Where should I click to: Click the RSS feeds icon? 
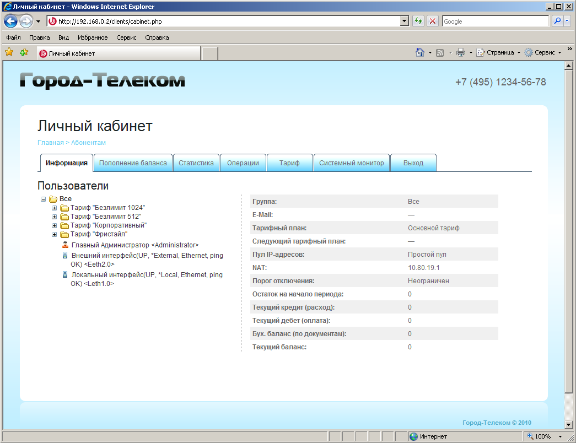[440, 52]
